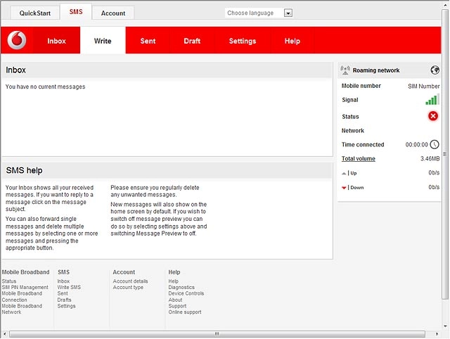Click the Vodafone logo icon

click(17, 40)
